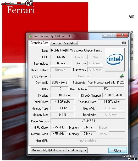Click the Memory clock 0 MHz in GPU Clock row
Image resolution: width=138 pixels, height=161 pixels.
point(88,127)
